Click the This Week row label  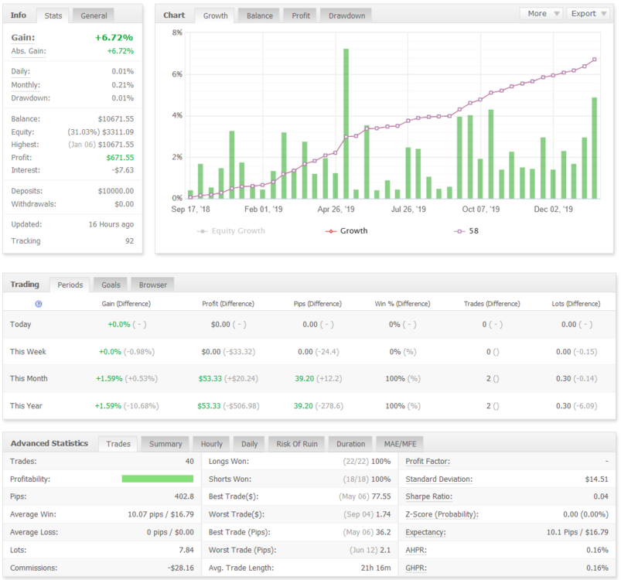(28, 352)
